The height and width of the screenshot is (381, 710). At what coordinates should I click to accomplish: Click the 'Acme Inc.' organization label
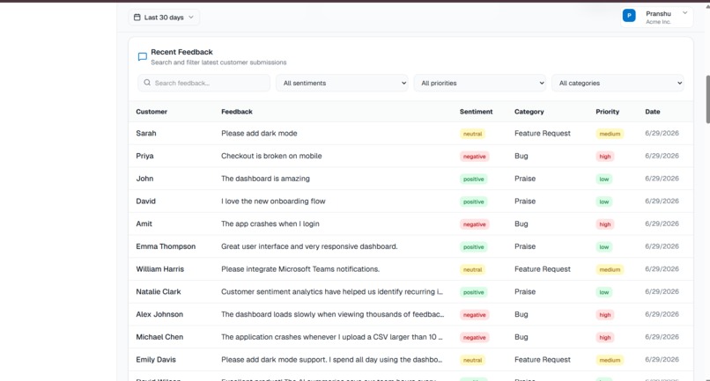pos(658,22)
